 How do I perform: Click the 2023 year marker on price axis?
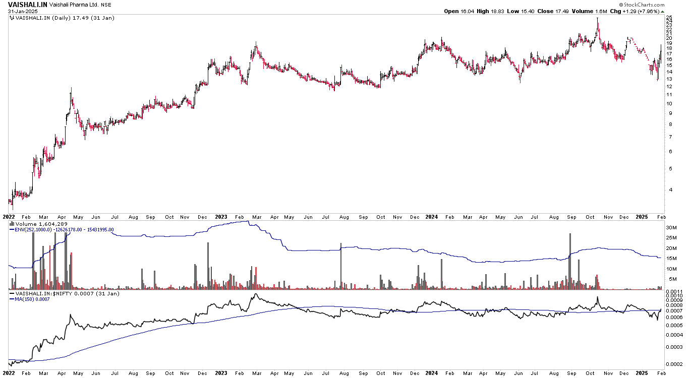(x=221, y=217)
